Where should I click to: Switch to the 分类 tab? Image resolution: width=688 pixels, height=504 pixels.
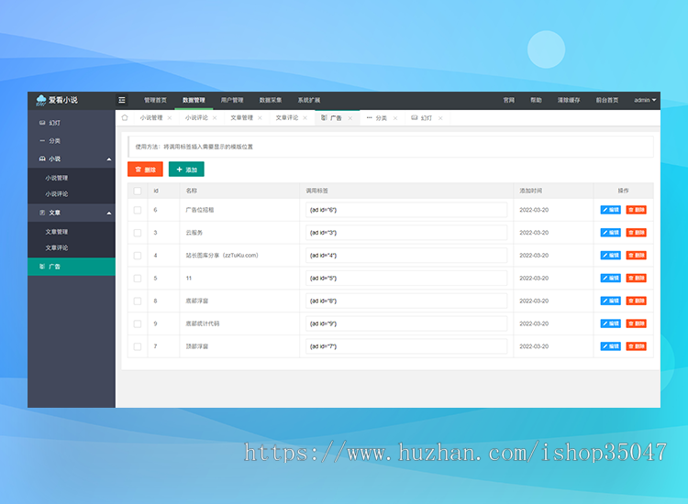381,118
